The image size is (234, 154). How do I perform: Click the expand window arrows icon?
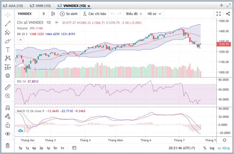(x=228, y=5)
